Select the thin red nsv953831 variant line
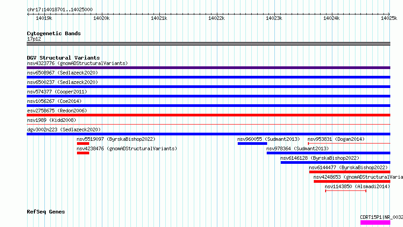 click(349, 144)
